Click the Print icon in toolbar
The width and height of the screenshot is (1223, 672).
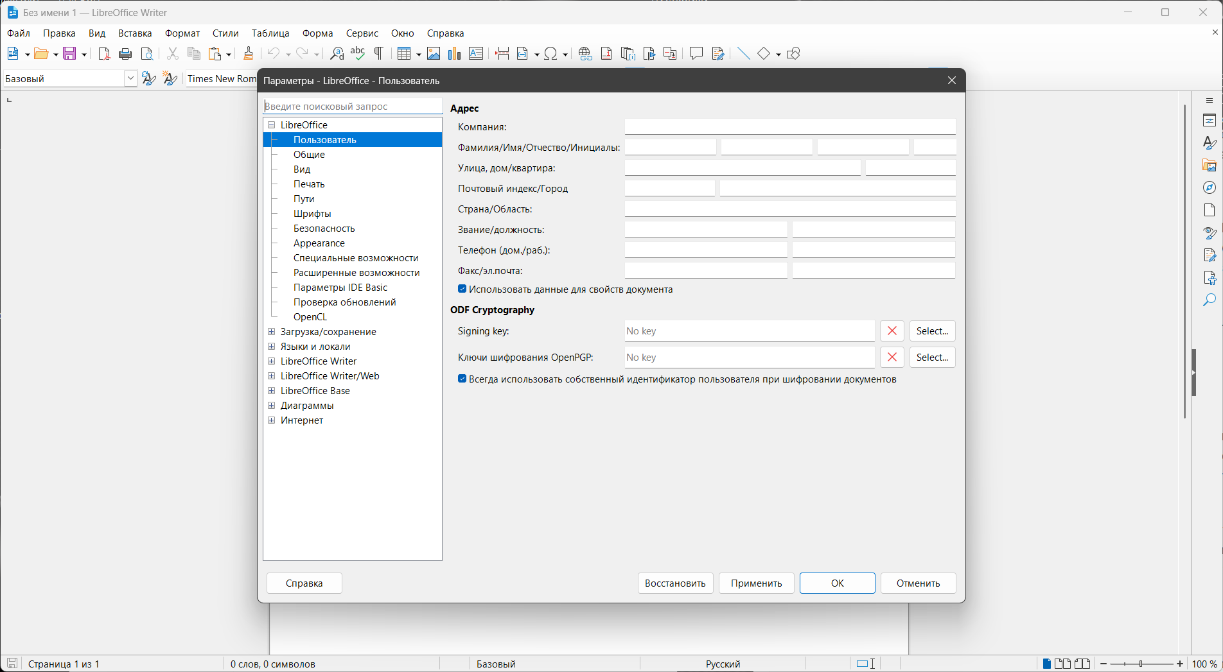(x=125, y=54)
